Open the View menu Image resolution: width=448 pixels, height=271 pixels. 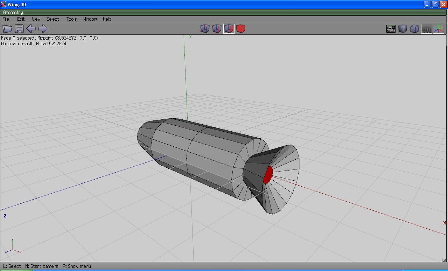(36, 19)
